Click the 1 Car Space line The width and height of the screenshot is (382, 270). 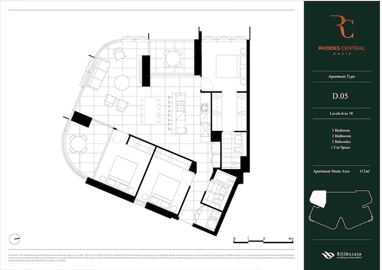click(x=340, y=151)
